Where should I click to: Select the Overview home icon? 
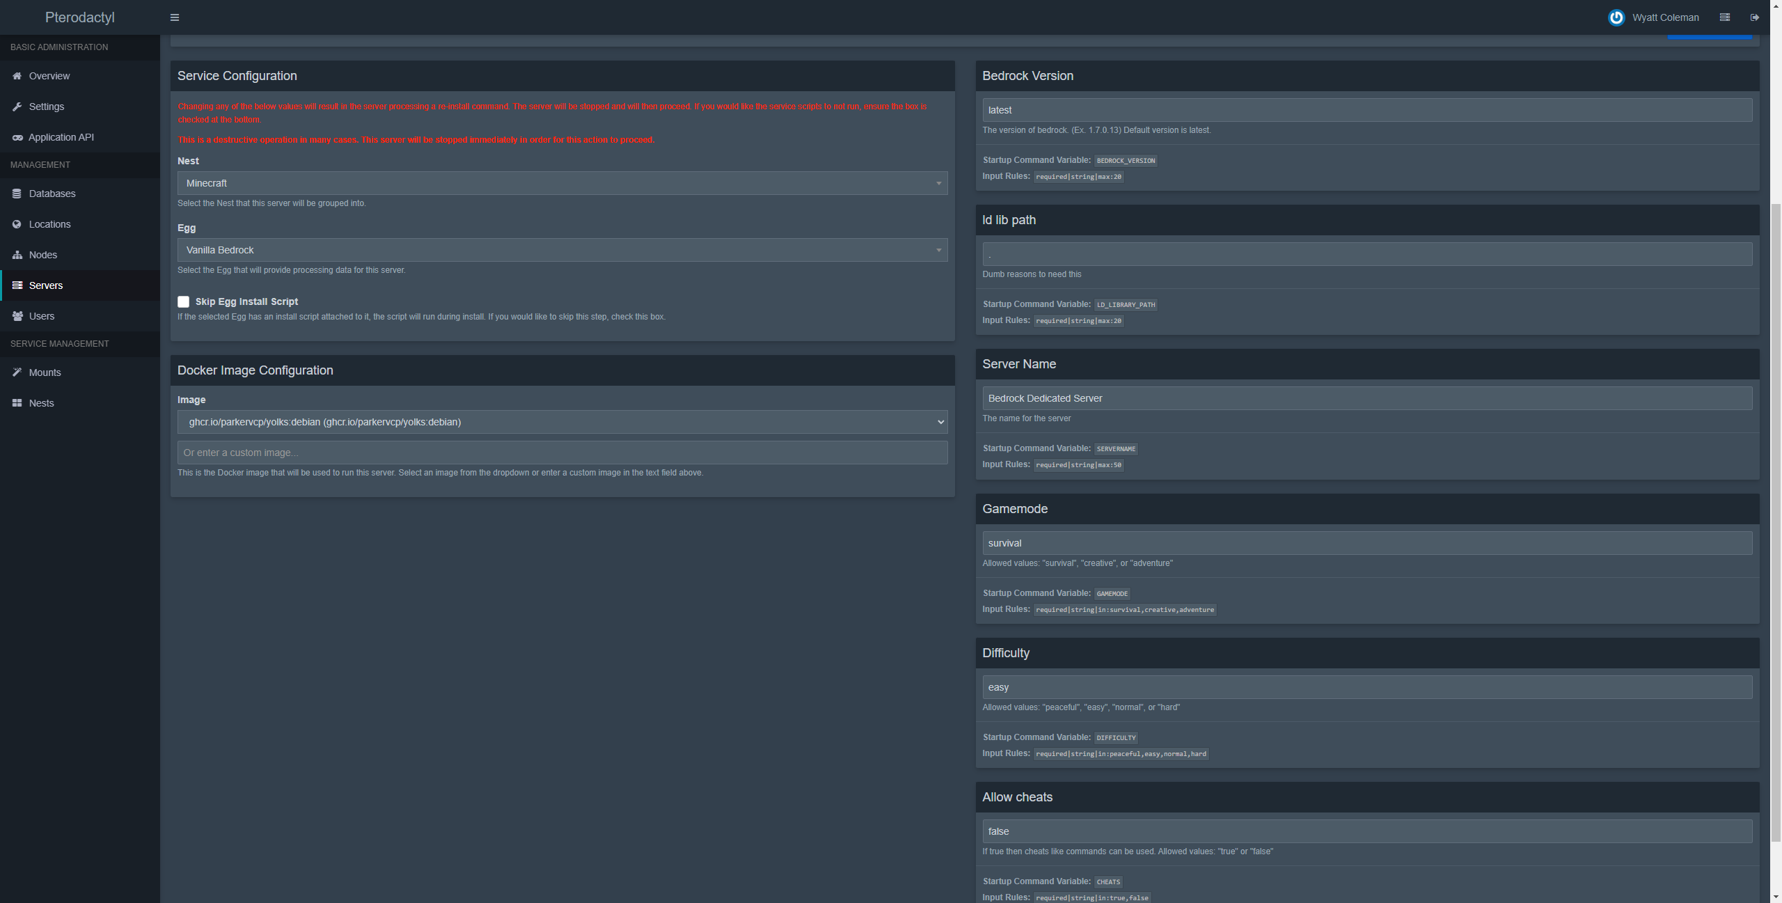tap(17, 76)
